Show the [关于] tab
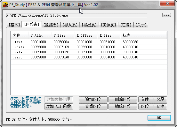The height and width of the screenshot is (127, 177). [141, 25]
